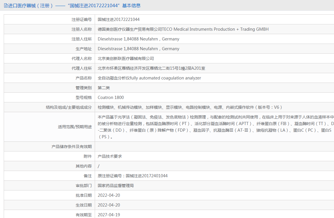Click the date in the 生效日期 row
This screenshot has width=334, height=218.
pos(109,205)
